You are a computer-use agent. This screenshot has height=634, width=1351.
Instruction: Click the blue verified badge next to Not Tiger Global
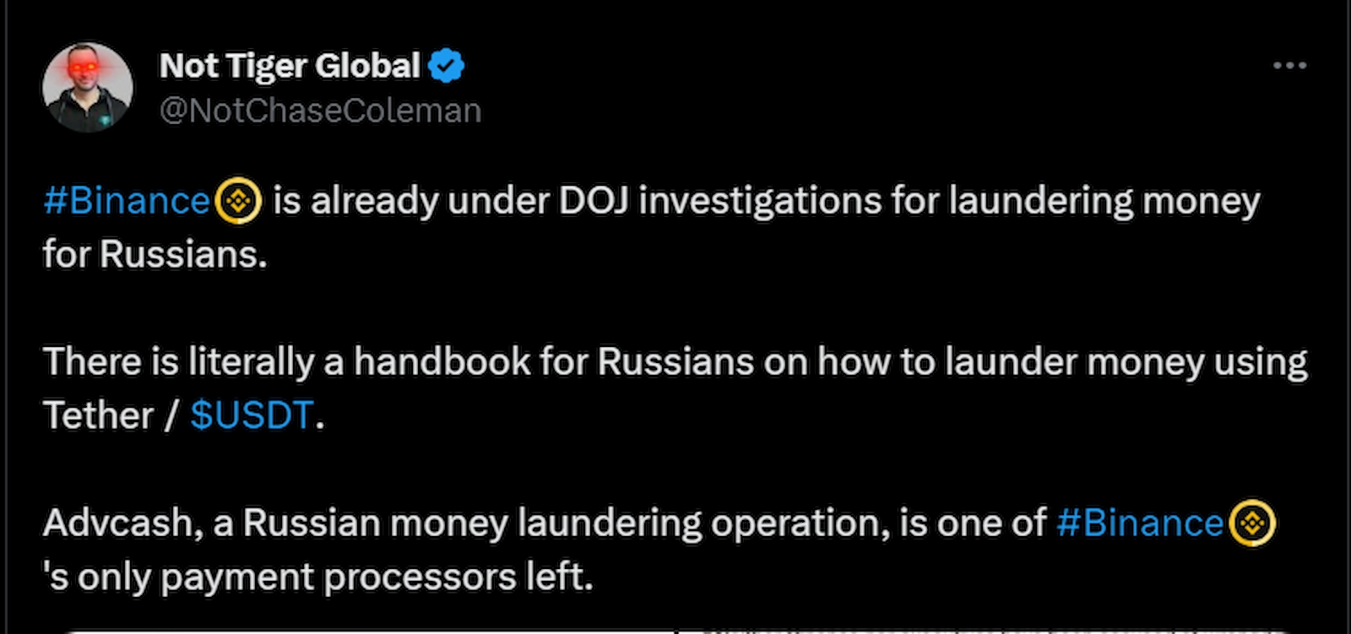pos(448,64)
